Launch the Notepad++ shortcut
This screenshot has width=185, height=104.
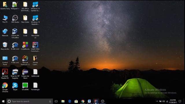point(15,6)
